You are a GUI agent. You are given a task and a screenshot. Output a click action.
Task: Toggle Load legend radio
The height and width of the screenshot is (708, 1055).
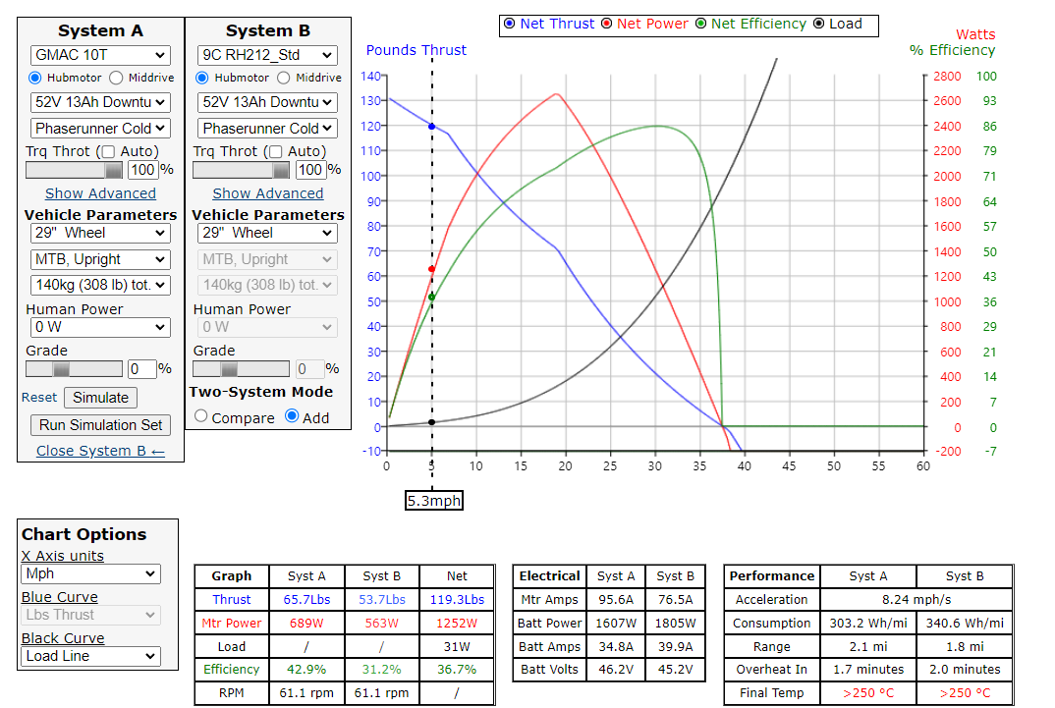point(819,24)
